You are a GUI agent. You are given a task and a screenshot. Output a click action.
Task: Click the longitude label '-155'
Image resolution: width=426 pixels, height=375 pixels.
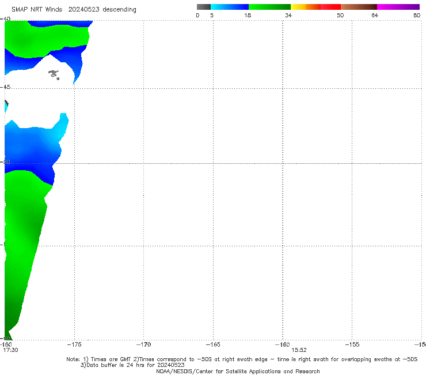coord(352,344)
